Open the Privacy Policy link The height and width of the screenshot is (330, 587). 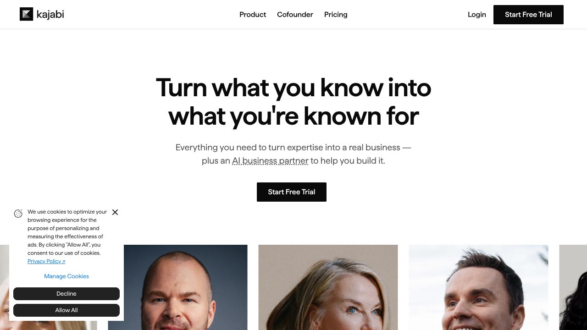coord(46,261)
